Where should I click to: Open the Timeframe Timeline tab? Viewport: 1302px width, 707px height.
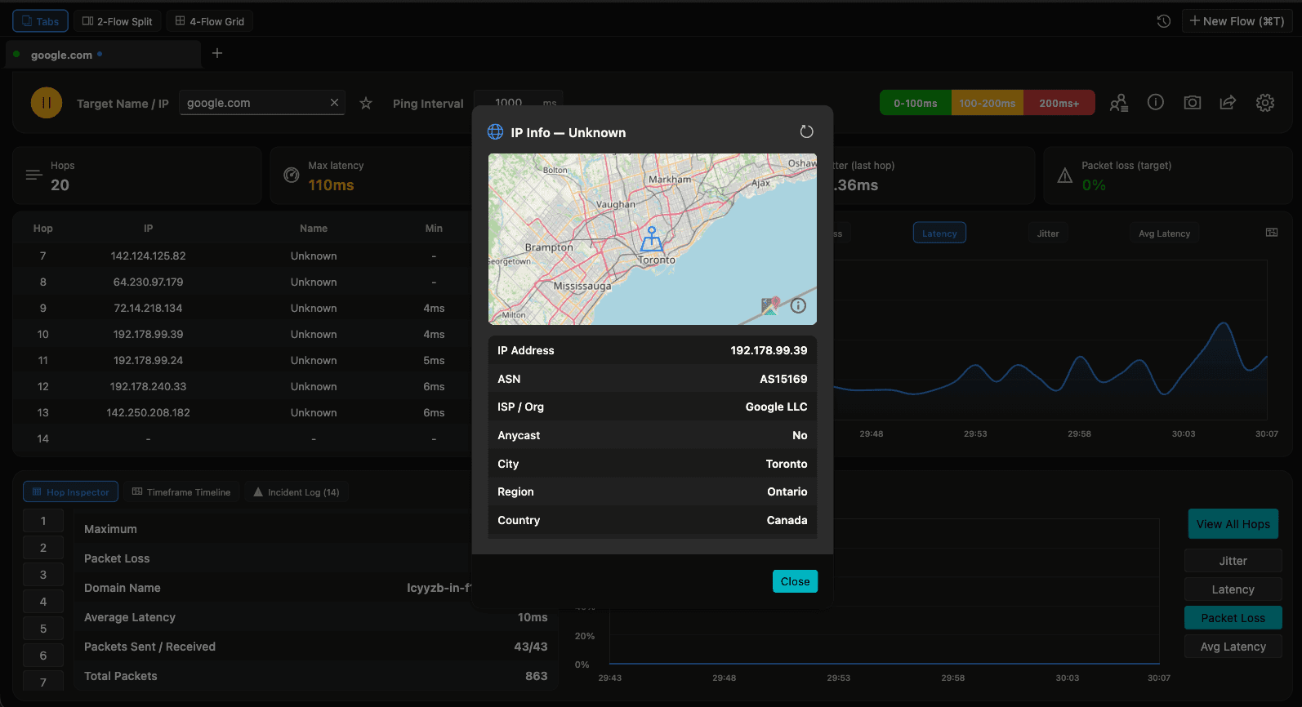181,492
